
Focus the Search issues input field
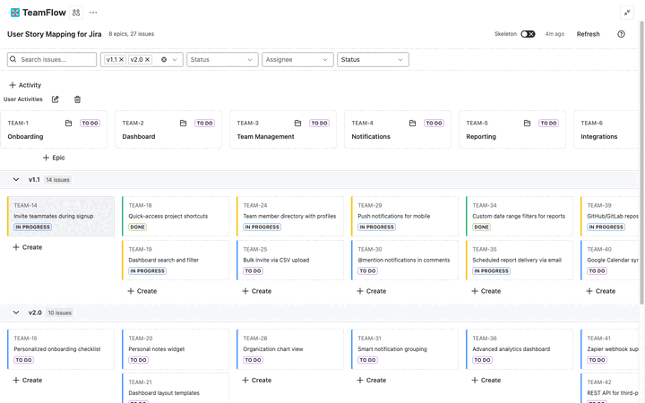(x=52, y=60)
